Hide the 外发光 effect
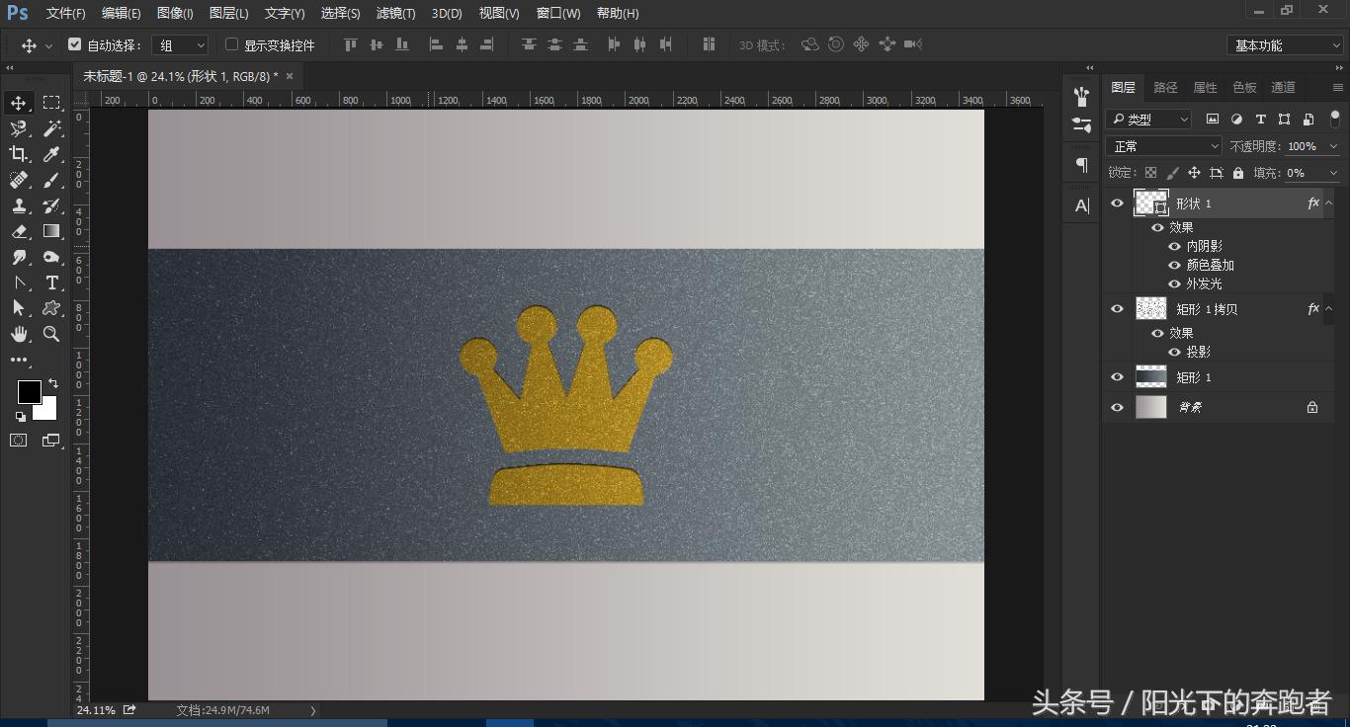 click(x=1174, y=284)
